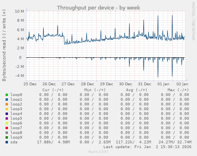Viewport: 197px width, 156px height.
Task: Click the sda navy legend swatch
Action: (7, 142)
